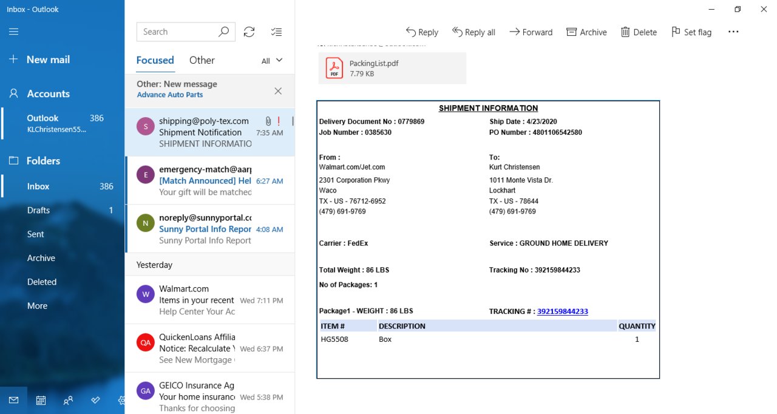Go to the Inbox folder
Viewport: 777px width, 414px height.
coord(63,186)
